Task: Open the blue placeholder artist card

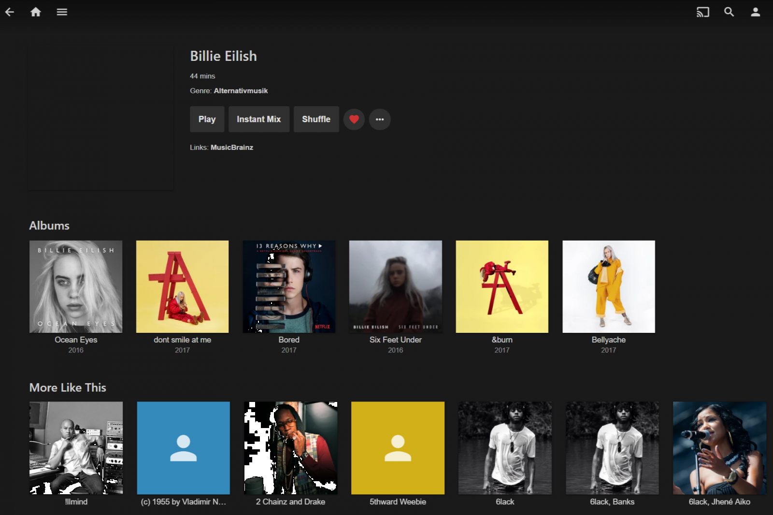Action: [x=183, y=448]
